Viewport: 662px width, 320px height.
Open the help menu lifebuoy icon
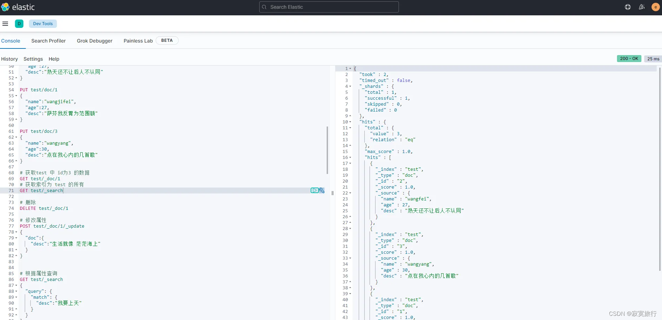click(628, 7)
